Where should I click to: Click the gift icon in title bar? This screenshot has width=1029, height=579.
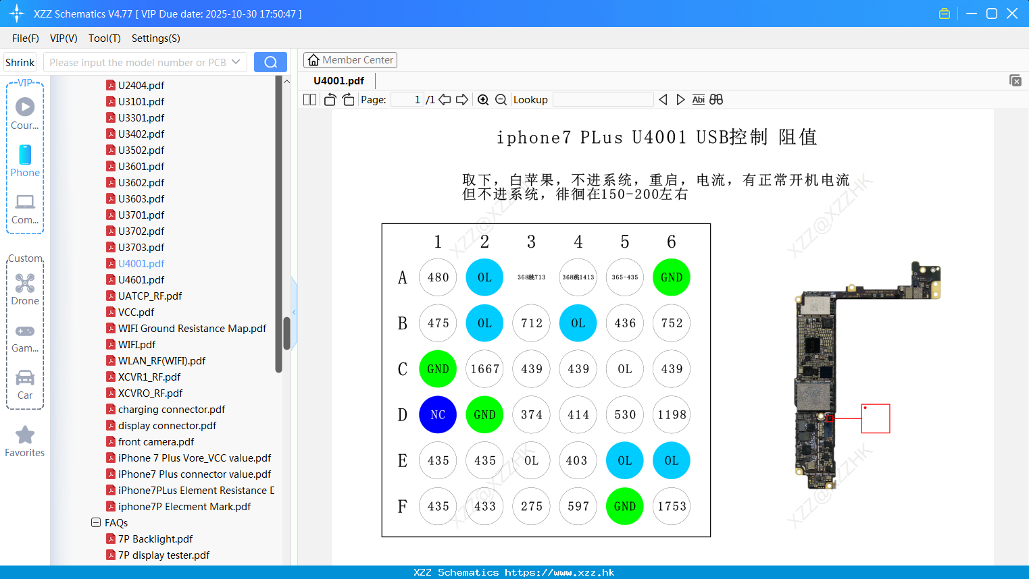pos(945,13)
